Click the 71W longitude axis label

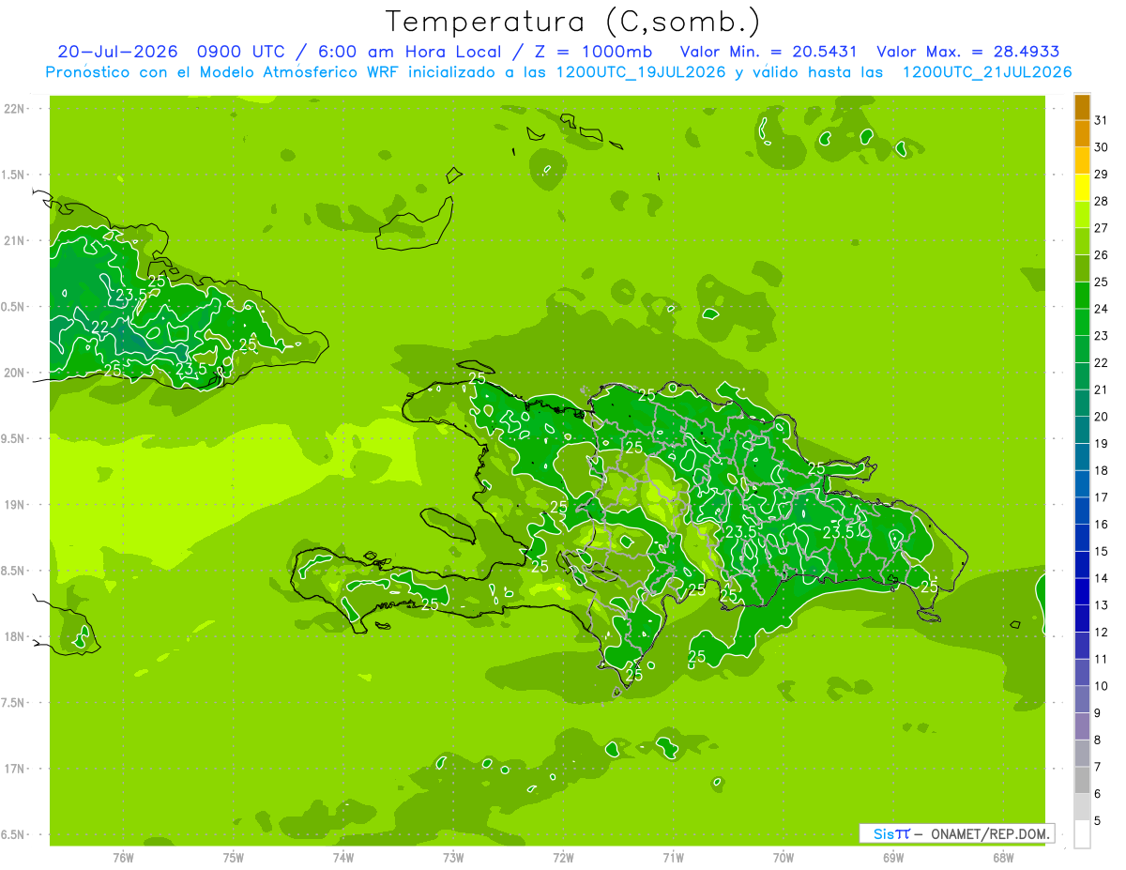click(673, 858)
